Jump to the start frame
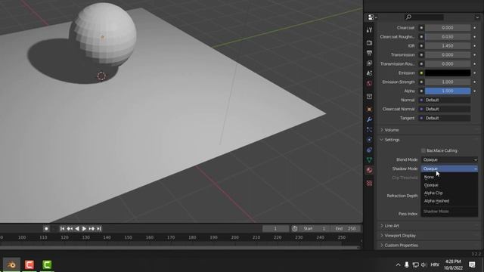The width and height of the screenshot is (484, 272). point(62,228)
